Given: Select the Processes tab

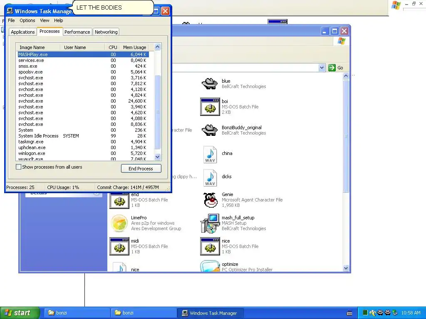Looking at the screenshot, I should click(50, 31).
